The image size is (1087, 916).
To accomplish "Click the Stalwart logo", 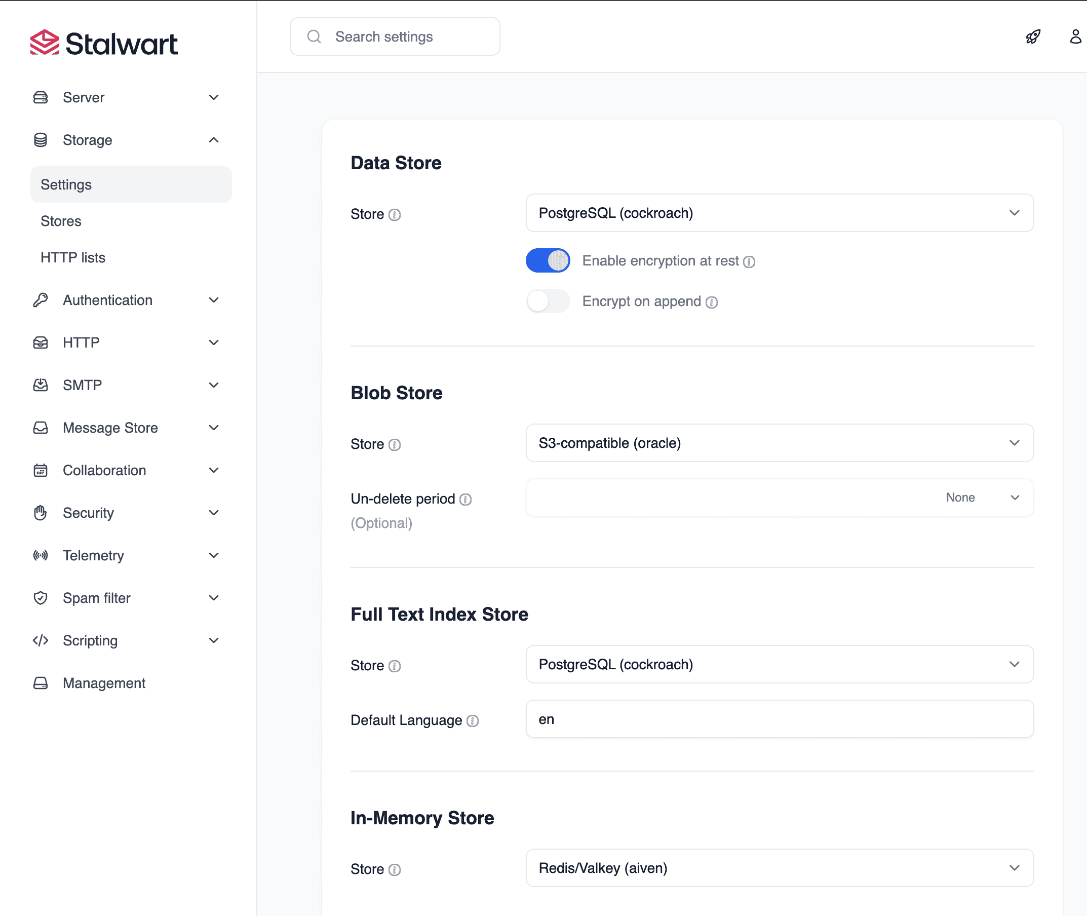I will click(103, 43).
